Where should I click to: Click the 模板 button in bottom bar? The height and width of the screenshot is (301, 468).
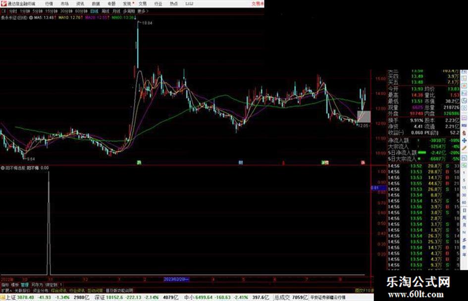point(15,285)
